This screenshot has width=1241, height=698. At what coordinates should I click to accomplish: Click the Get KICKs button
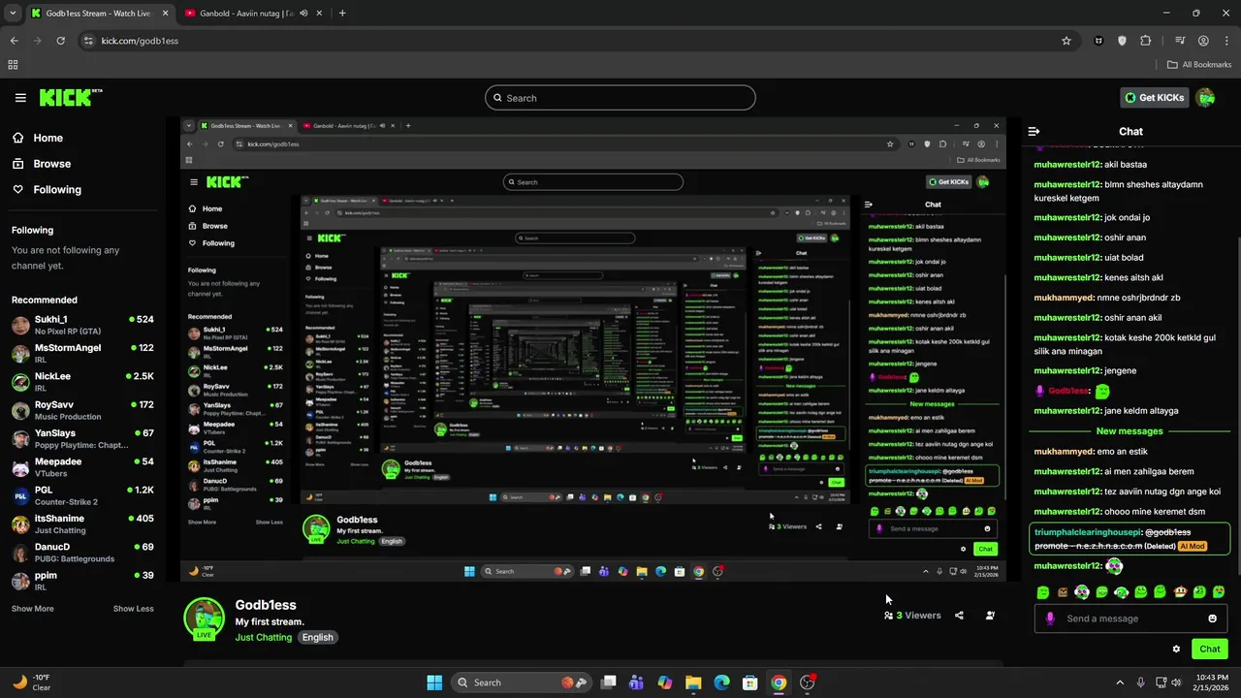point(1155,97)
